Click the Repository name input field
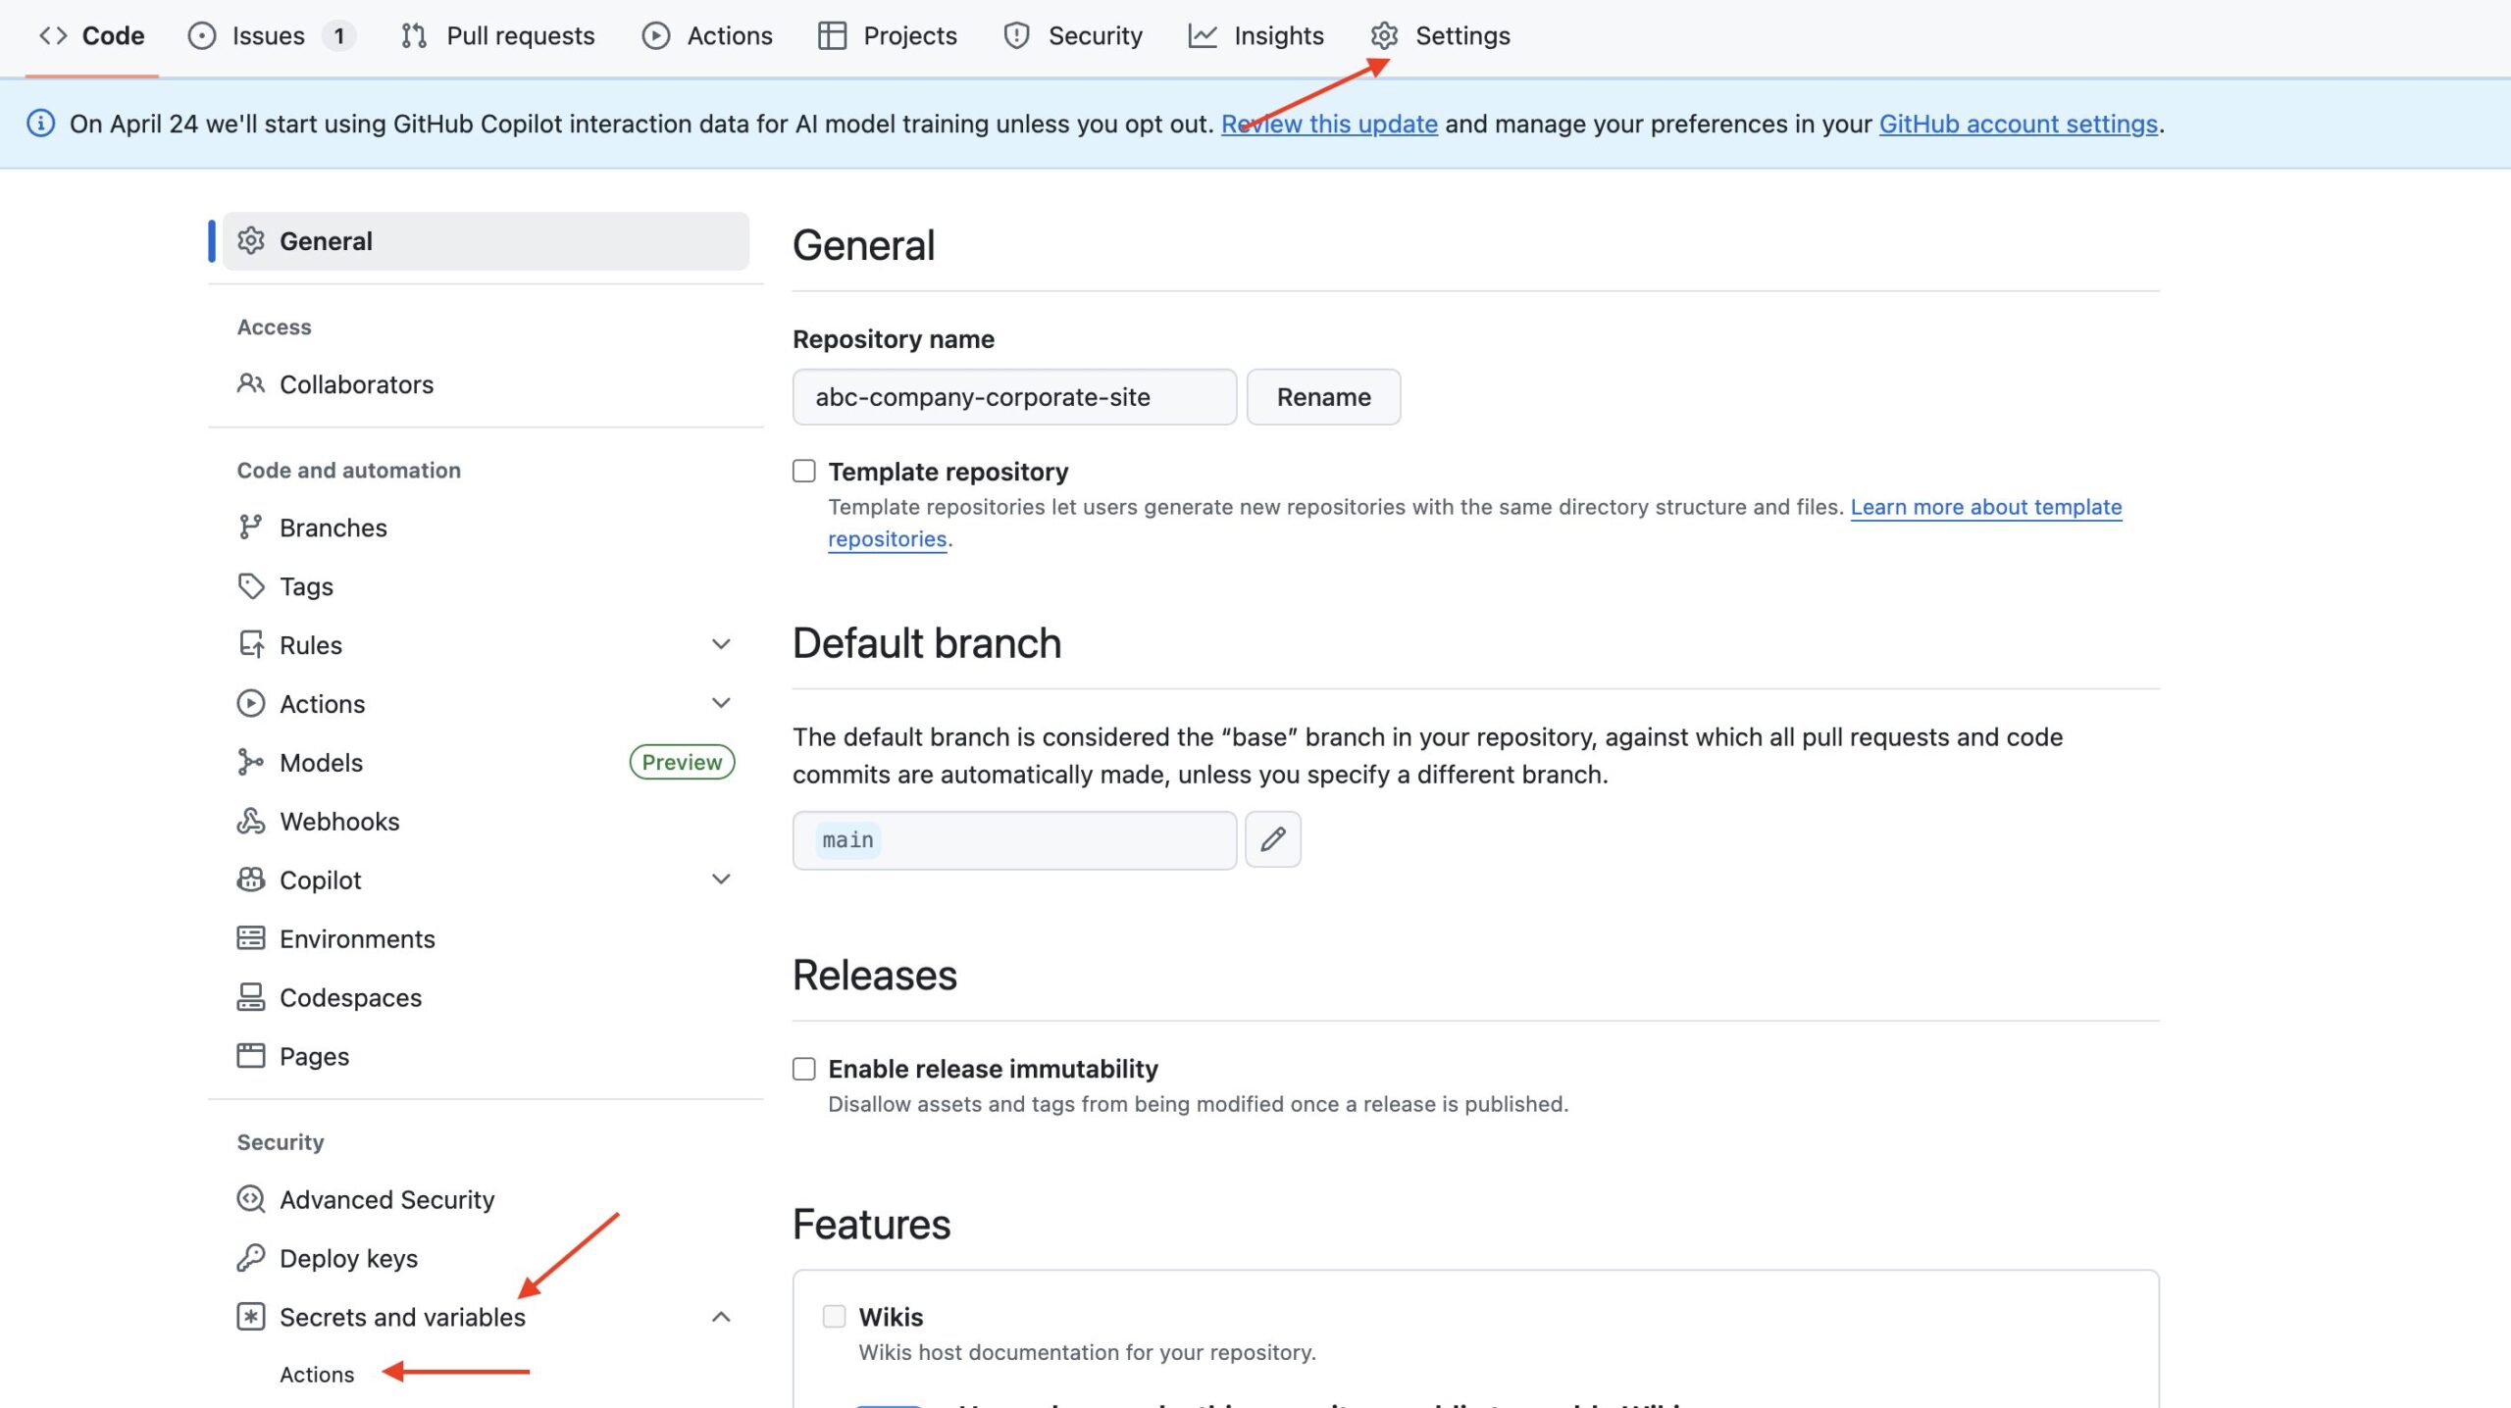This screenshot has height=1408, width=2511. 1013,397
